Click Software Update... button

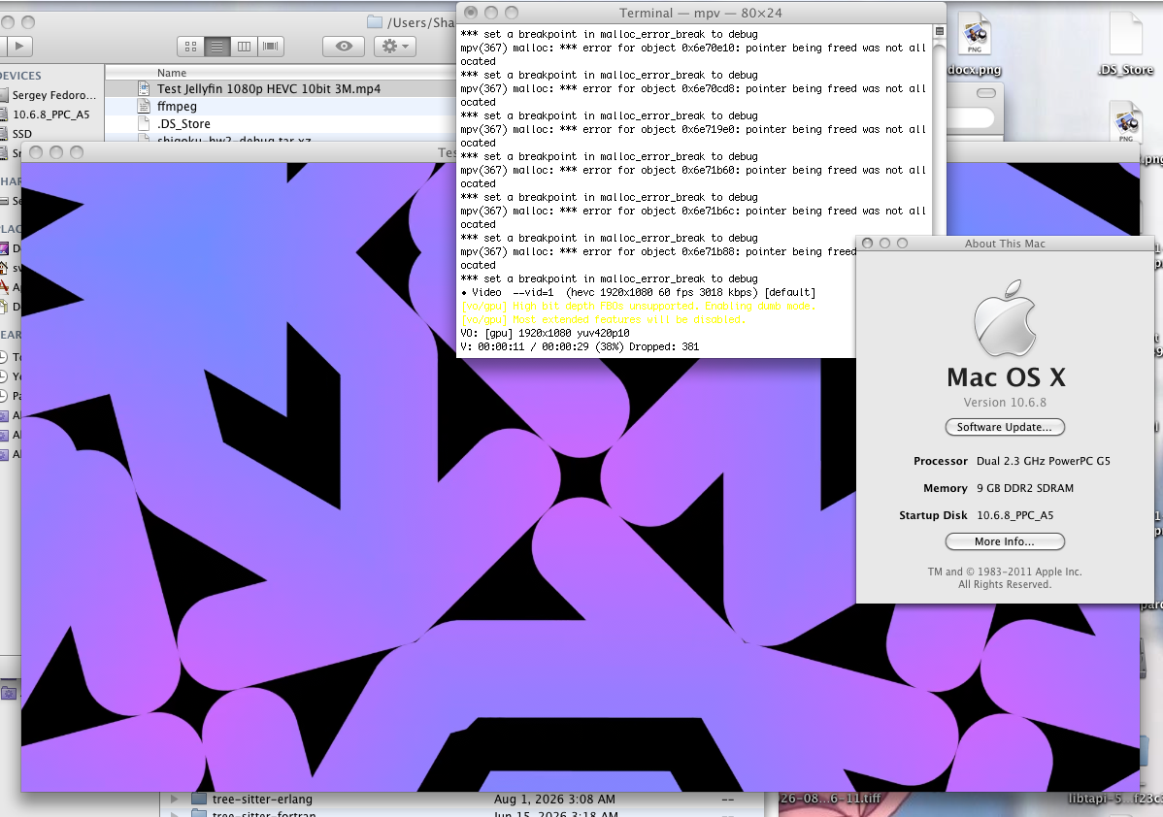tap(1004, 427)
